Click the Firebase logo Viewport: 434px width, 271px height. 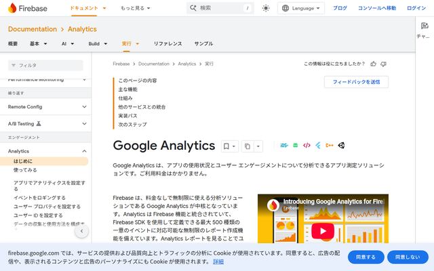27,8
